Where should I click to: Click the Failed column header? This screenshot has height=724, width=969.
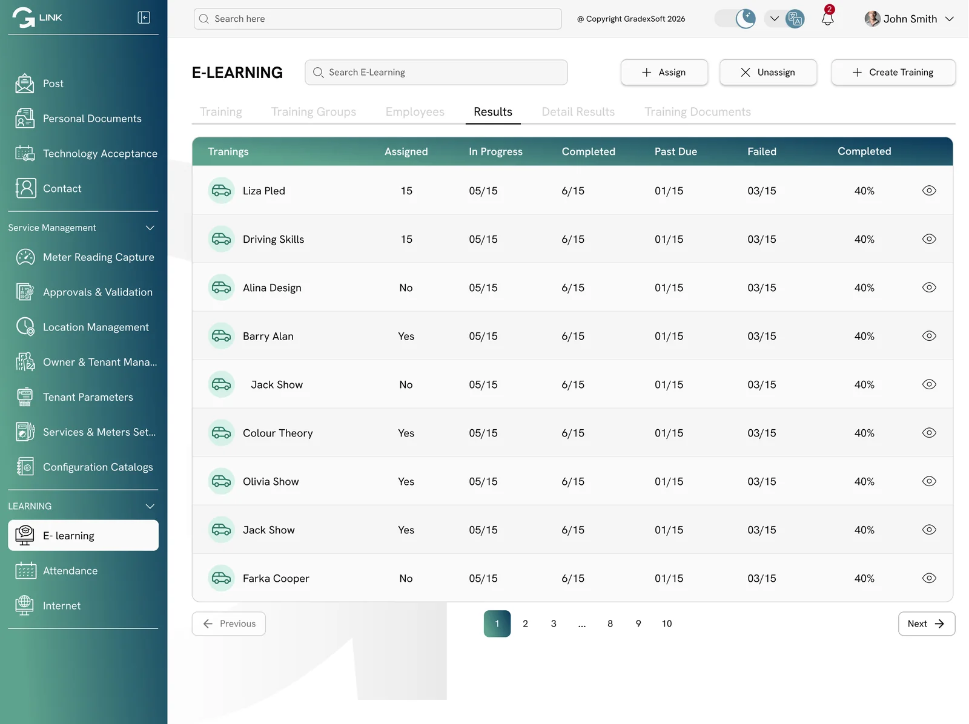tap(762, 152)
